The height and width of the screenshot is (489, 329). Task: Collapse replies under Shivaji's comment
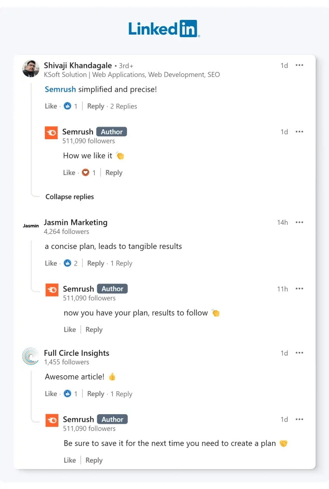point(70,197)
